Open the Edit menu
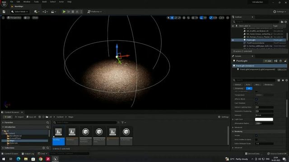 click(x=18, y=2)
